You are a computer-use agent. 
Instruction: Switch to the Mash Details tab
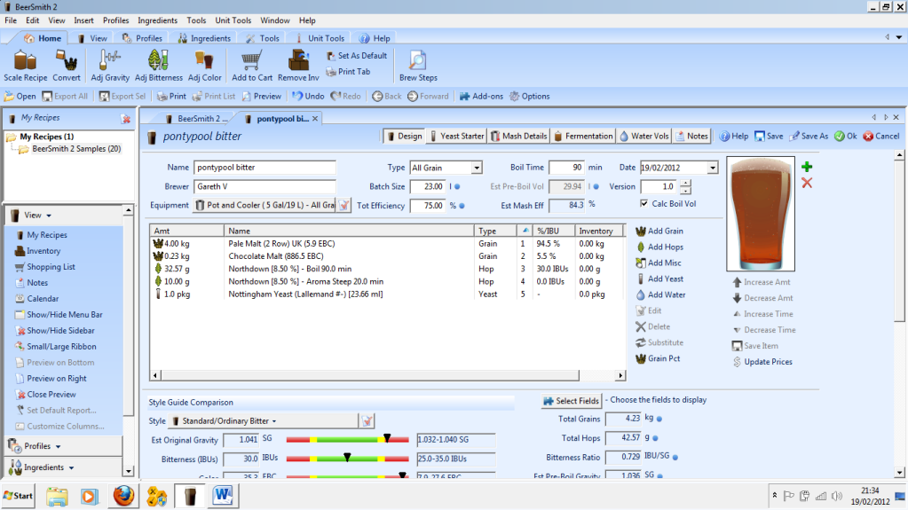click(519, 136)
